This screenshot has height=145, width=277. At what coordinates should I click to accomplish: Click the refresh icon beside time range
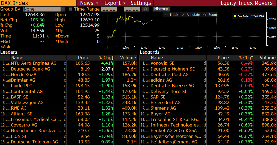(145, 9)
